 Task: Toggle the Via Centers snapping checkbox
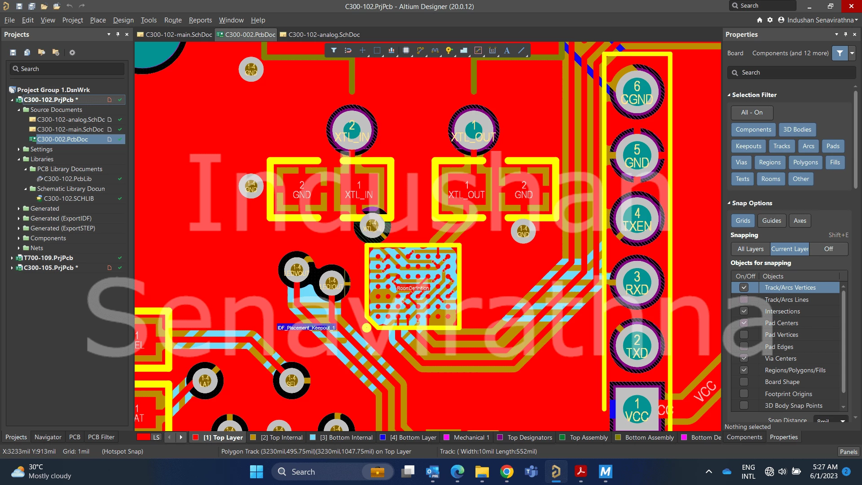[744, 358]
